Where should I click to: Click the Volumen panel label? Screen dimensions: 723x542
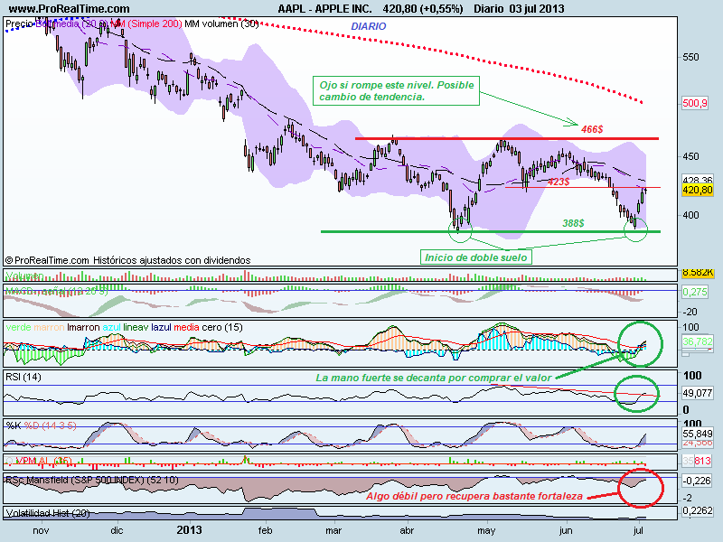pyautogui.click(x=24, y=276)
